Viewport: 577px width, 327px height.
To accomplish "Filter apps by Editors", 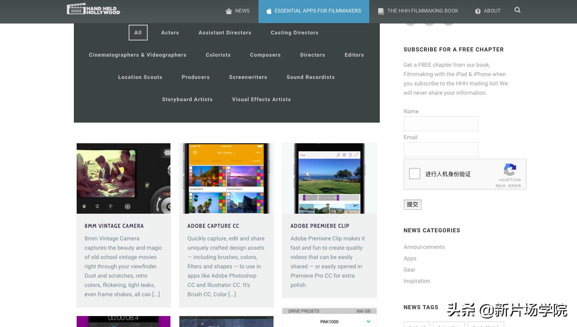I will 354,55.
